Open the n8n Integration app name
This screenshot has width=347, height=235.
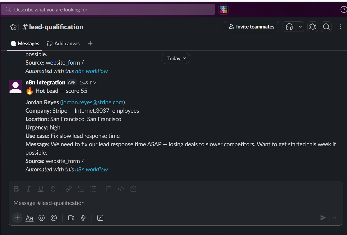[x=45, y=82]
